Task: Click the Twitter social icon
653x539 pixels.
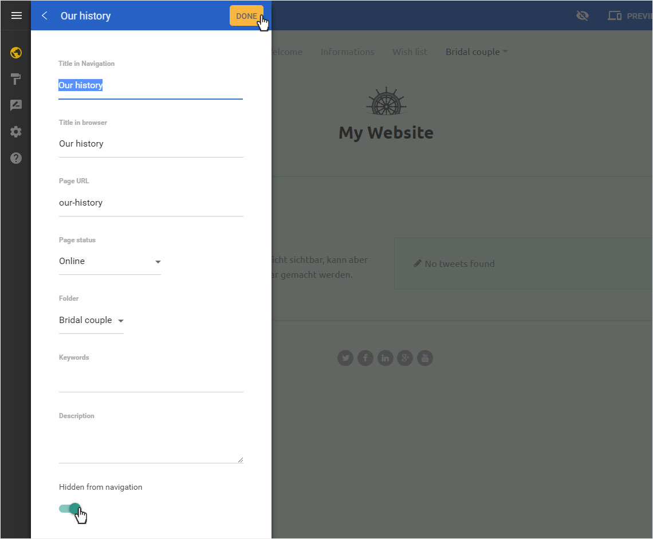Action: [x=345, y=358]
